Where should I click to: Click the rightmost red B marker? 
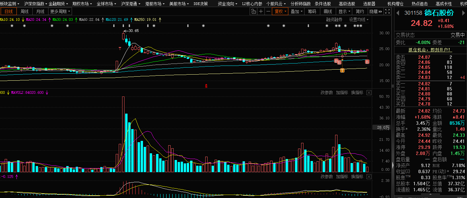tap(367, 62)
